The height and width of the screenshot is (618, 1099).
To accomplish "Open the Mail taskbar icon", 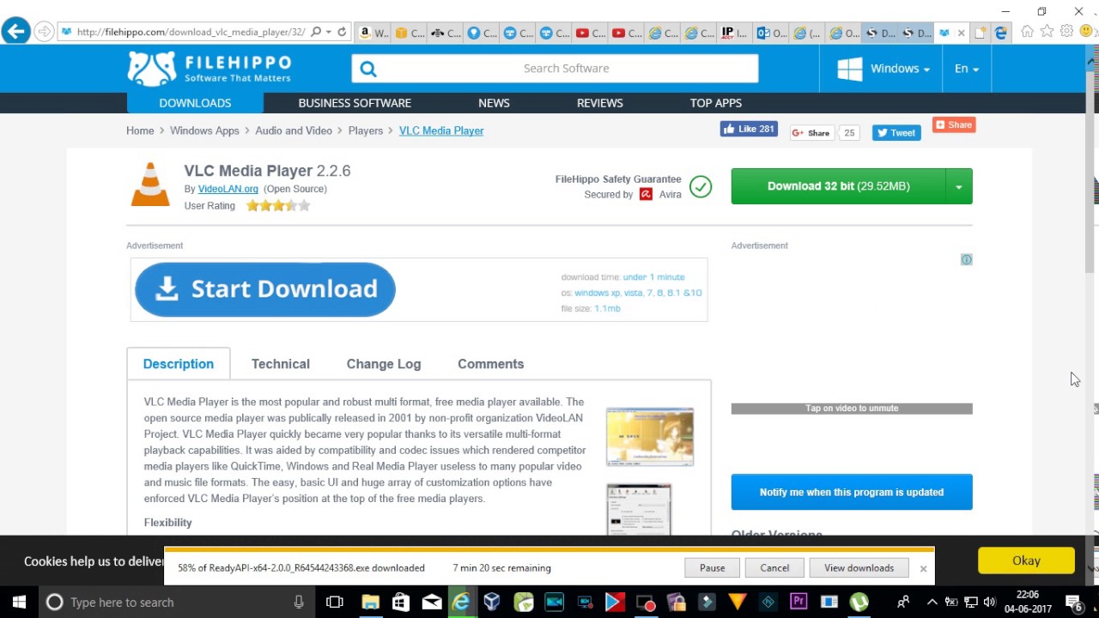I will [432, 602].
